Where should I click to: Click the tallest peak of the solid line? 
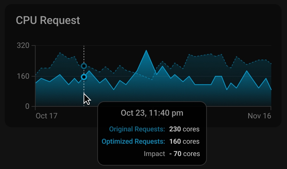click(146, 51)
